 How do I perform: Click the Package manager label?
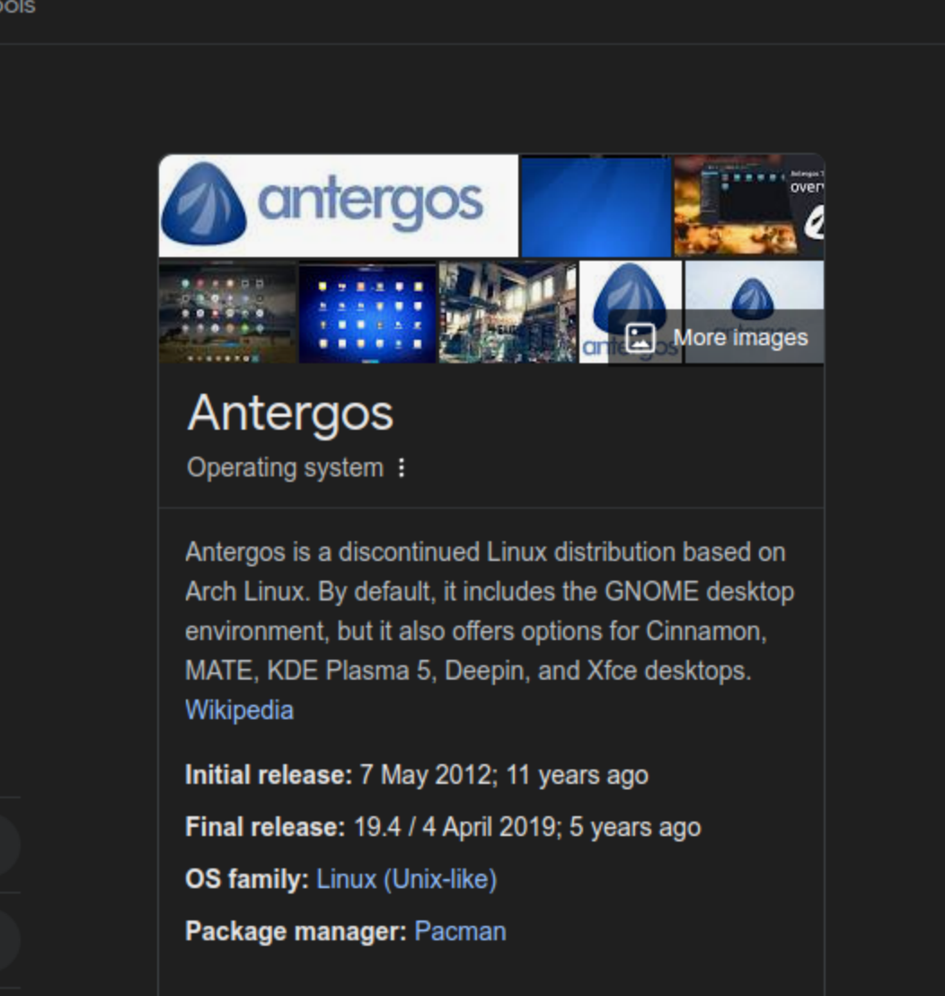pos(296,931)
